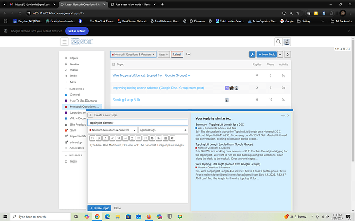
Task: Open the composer category dropdown
Action: pos(112,130)
